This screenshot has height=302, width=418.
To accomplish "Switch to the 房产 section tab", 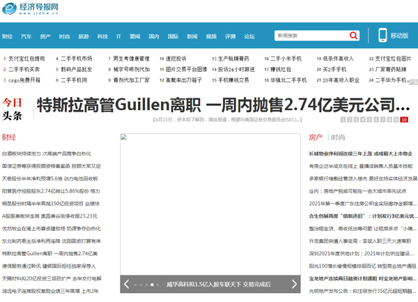I will coord(316,137).
